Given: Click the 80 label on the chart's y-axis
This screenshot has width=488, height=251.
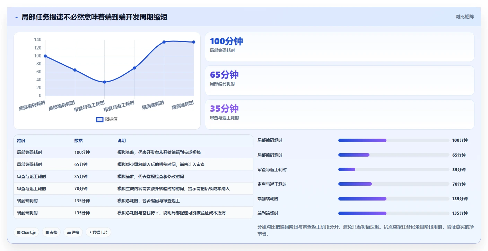Looking at the screenshot, I should (38, 64).
